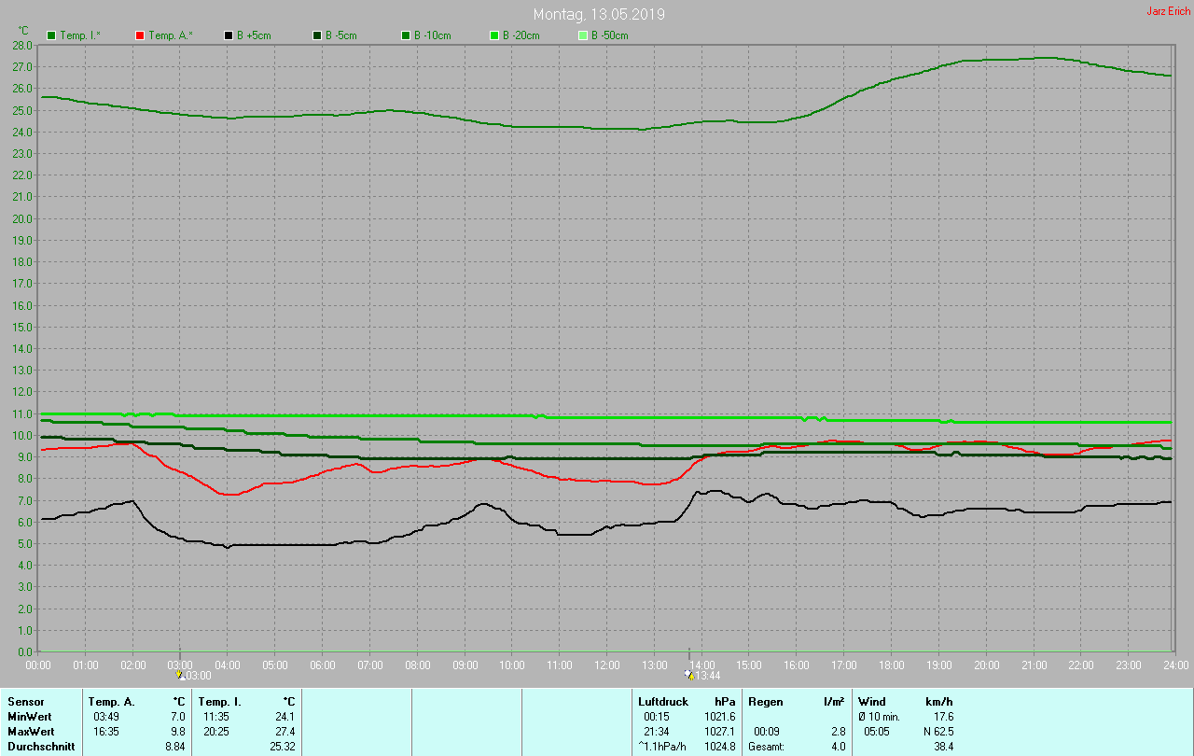This screenshot has width=1194, height=756.
Task: Toggle the B -50cm series label
Action: [609, 35]
